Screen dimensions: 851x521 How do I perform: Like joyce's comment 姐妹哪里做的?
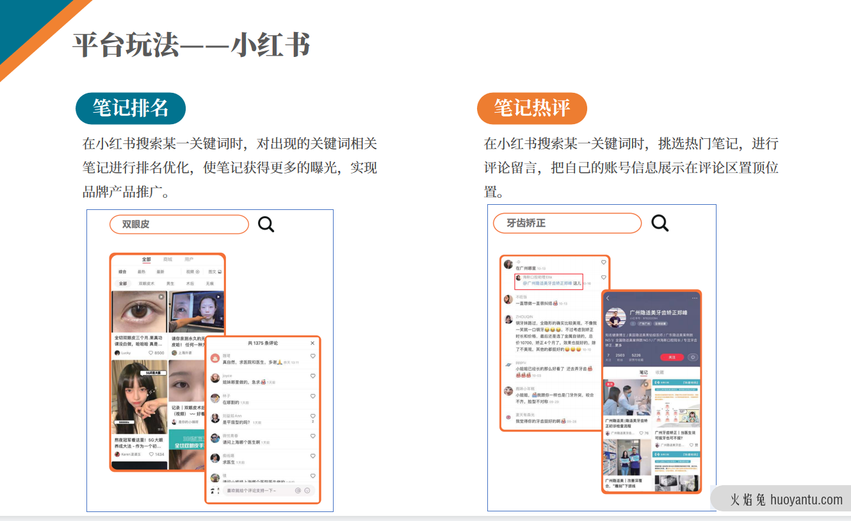coord(312,376)
